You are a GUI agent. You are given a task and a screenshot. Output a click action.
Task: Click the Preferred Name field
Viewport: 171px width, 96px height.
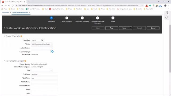44,86
